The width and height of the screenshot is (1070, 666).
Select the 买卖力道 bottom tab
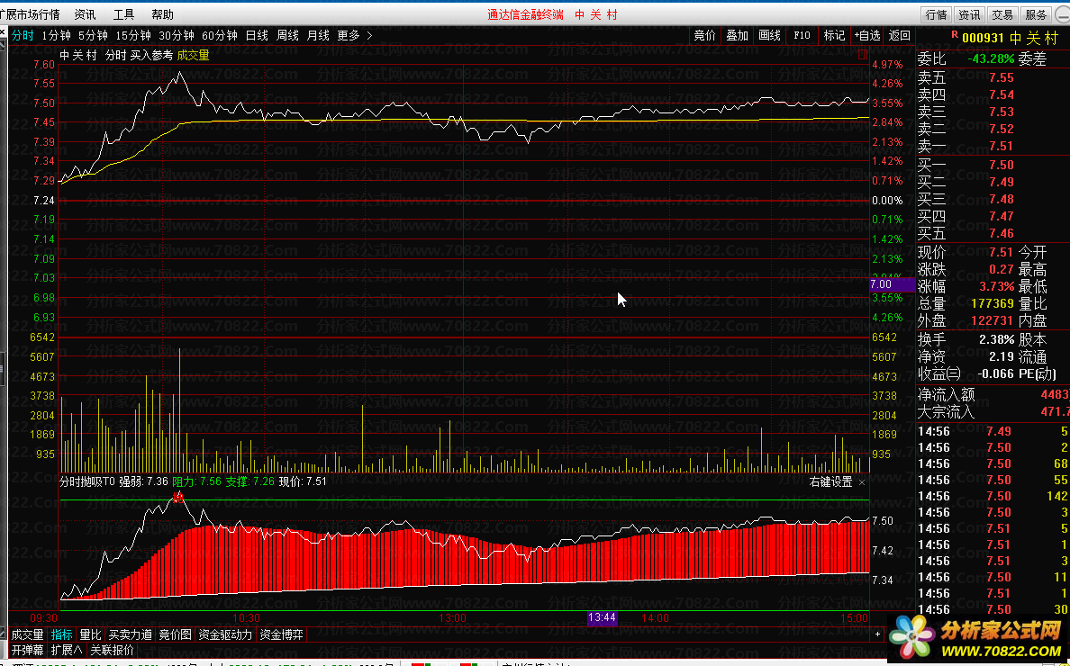[x=131, y=634]
